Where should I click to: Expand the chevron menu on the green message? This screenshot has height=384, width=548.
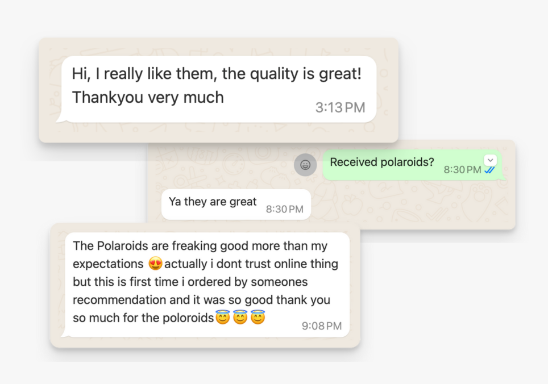(491, 160)
